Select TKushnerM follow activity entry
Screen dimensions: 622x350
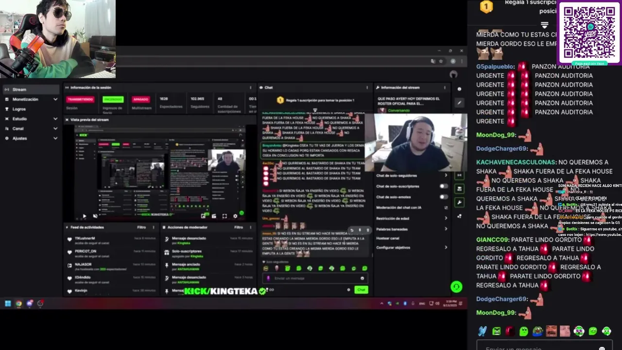click(112, 240)
